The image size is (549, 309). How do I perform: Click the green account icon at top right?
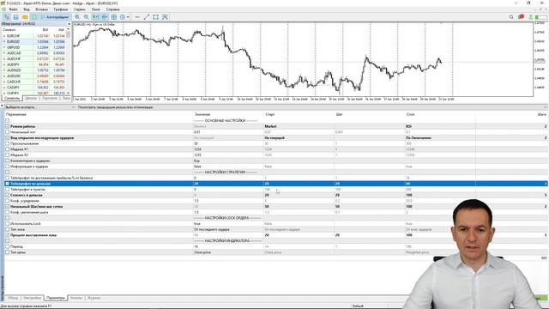pos(531,17)
